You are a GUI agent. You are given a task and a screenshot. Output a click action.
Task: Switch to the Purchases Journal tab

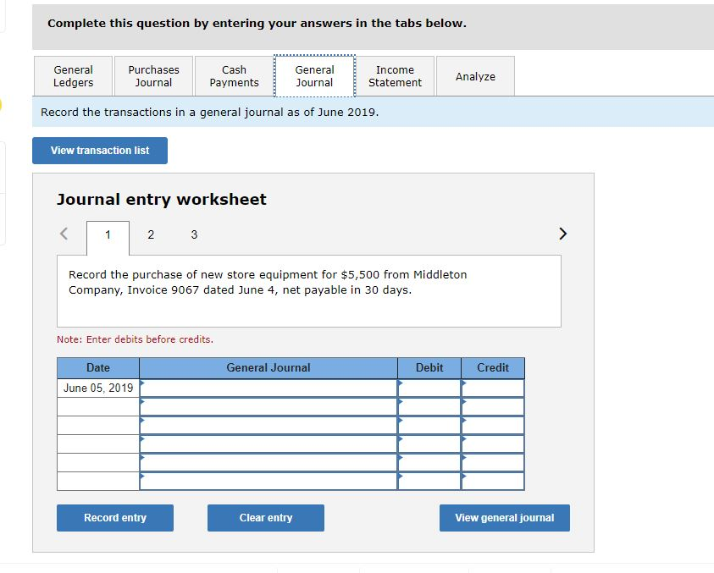153,75
